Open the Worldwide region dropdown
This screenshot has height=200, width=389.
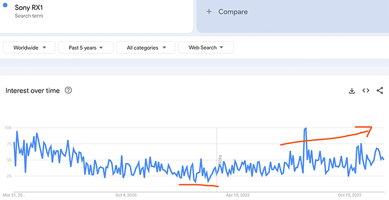[x=29, y=47]
